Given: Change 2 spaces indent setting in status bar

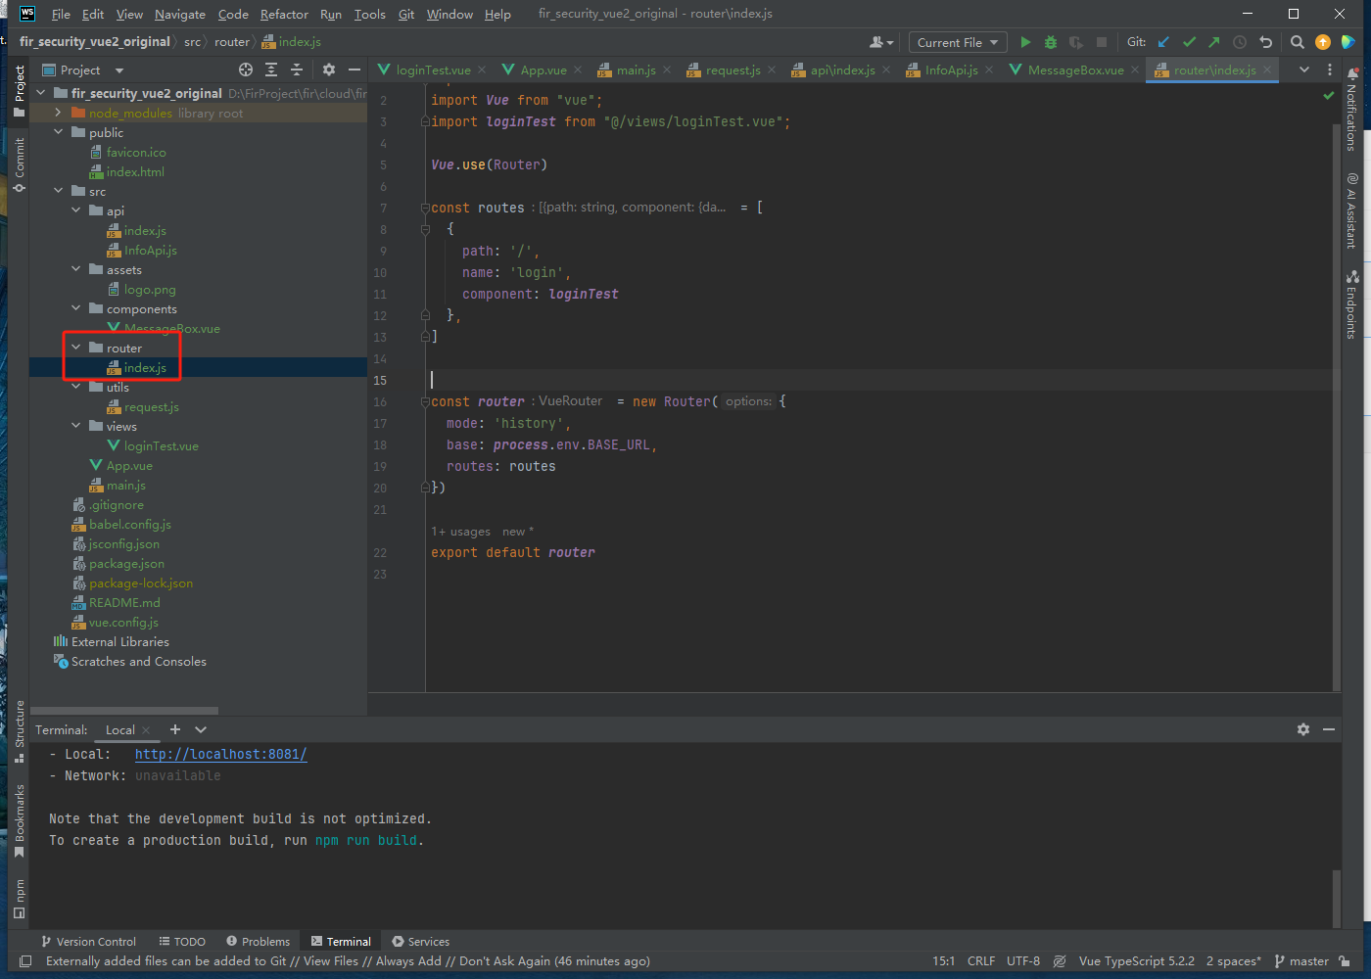Looking at the screenshot, I should click(1233, 961).
